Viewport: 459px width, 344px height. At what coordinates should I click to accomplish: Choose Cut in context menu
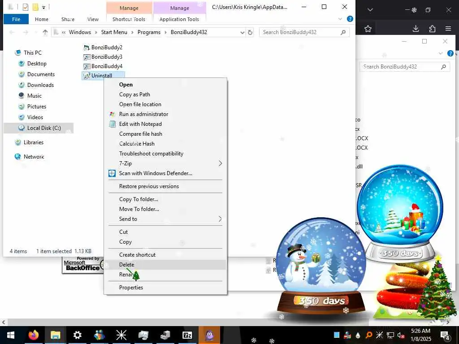(x=165, y=232)
